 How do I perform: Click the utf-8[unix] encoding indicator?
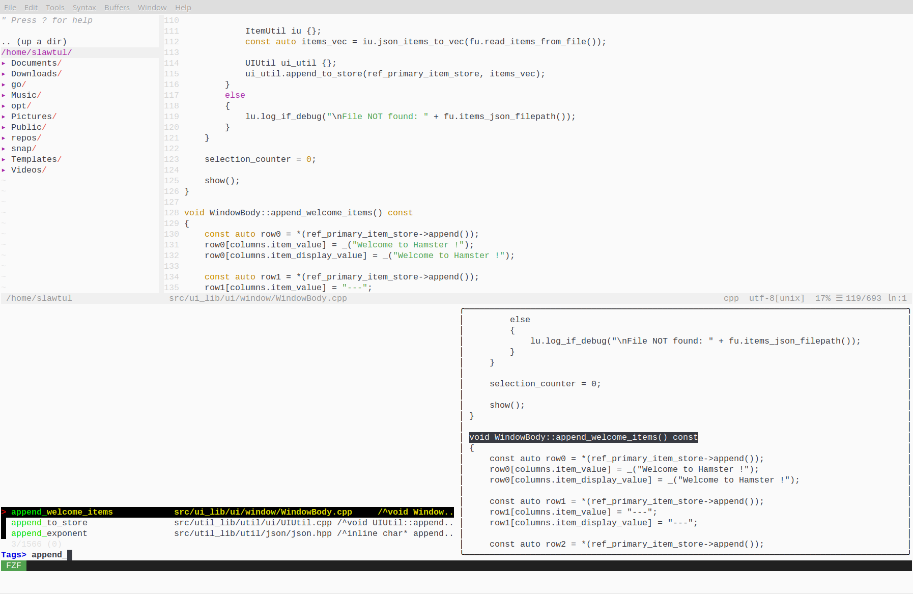tap(776, 298)
